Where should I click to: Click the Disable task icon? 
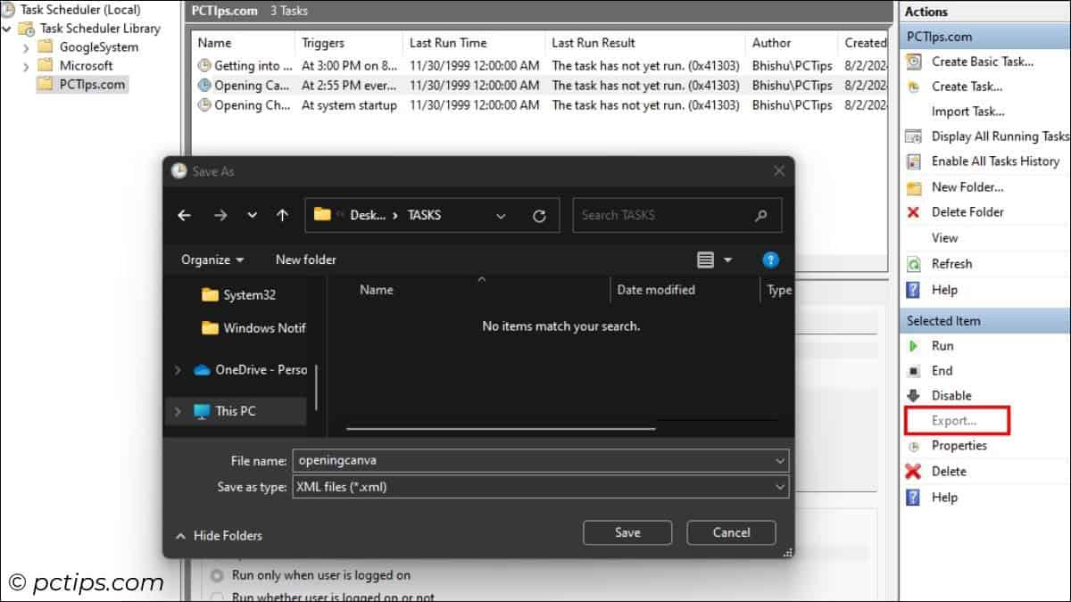click(x=913, y=396)
